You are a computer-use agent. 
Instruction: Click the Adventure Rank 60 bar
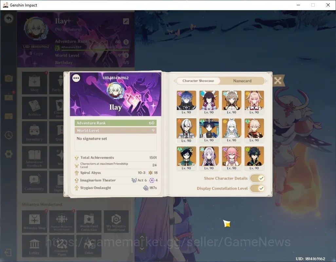(116, 123)
